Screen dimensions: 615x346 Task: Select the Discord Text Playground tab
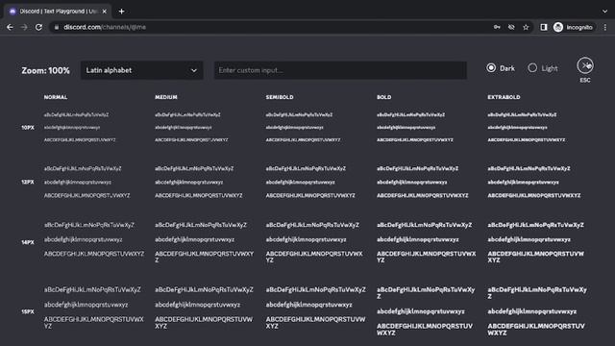[58, 12]
